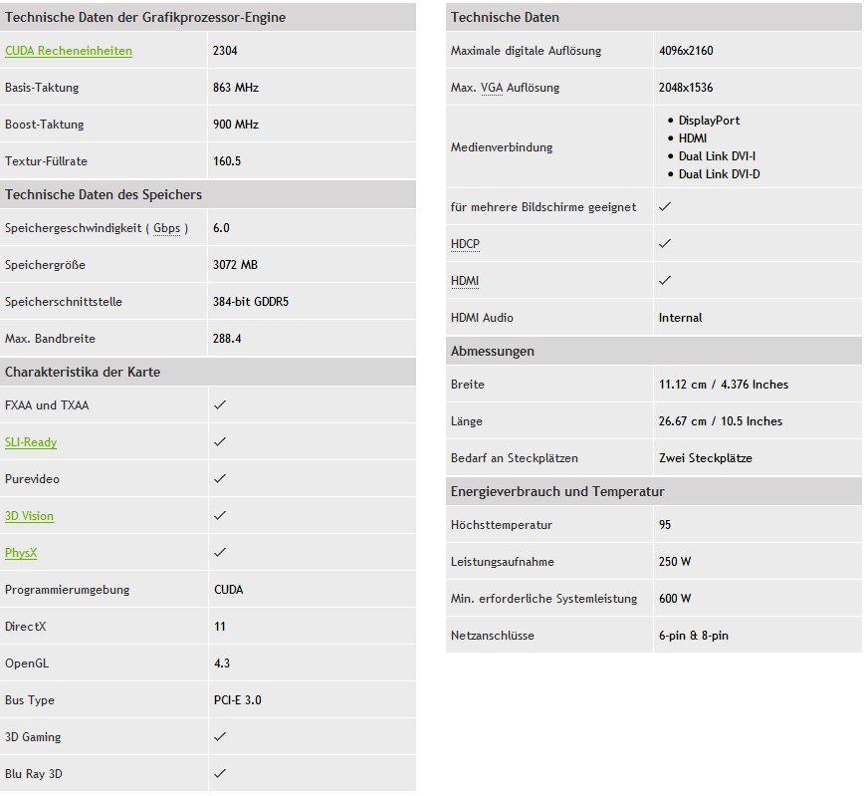The height and width of the screenshot is (796, 864).
Task: Select the Purevideo checkmark icon
Action: coord(220,479)
